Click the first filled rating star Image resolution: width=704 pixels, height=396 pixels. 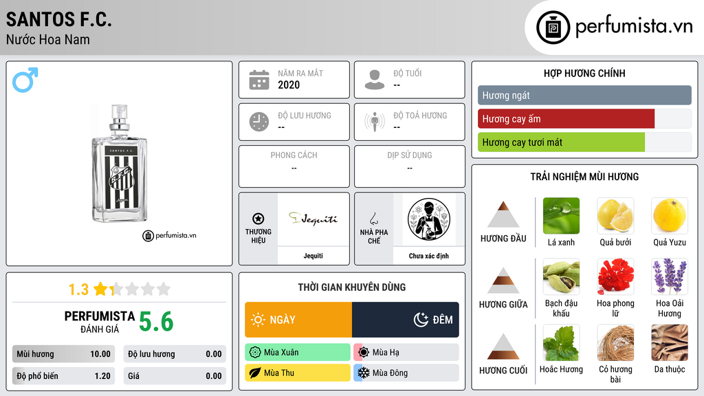(100, 289)
